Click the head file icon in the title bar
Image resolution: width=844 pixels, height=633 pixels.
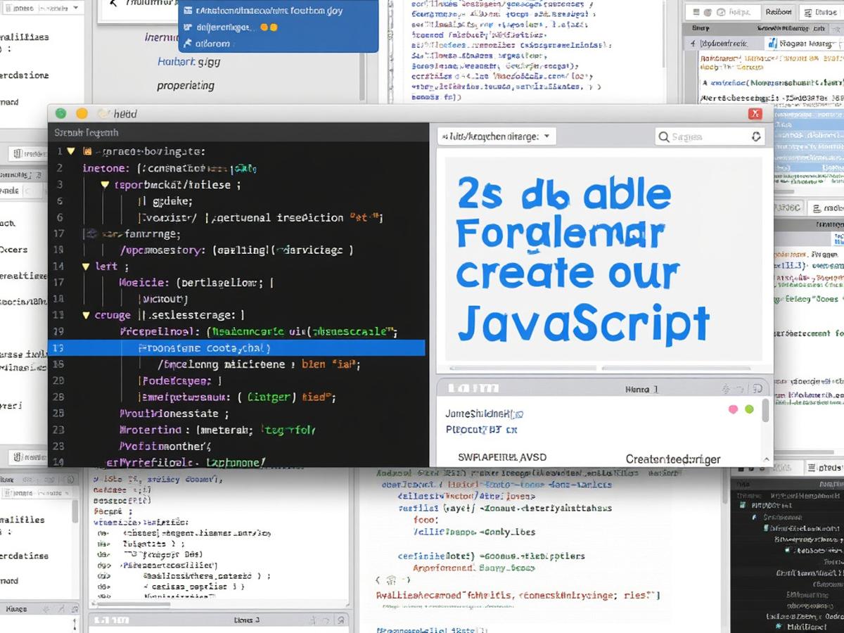tap(103, 113)
